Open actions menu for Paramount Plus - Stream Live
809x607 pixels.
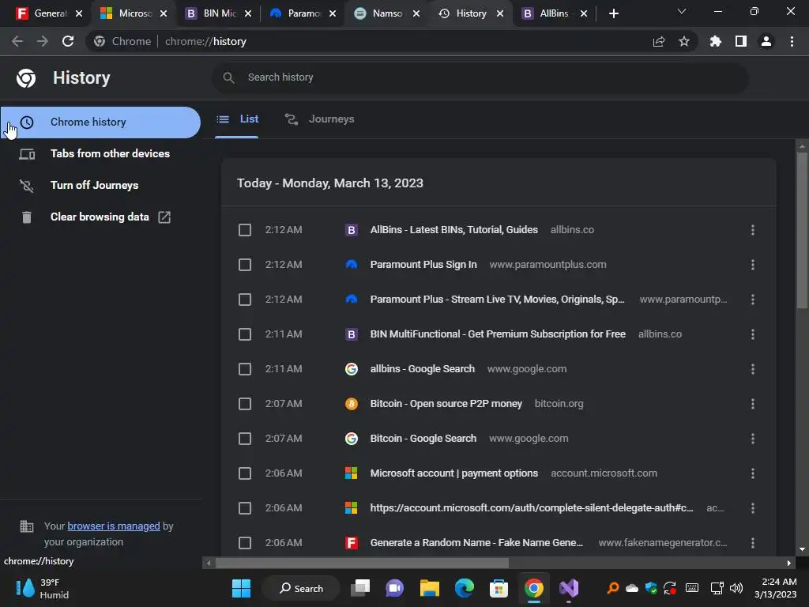(x=753, y=300)
